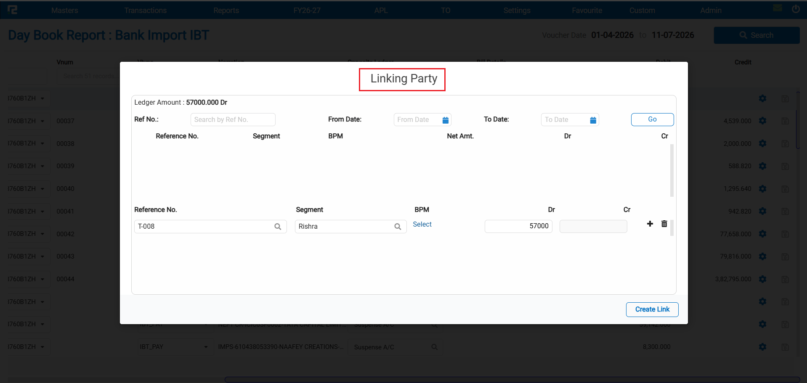Open gear settings for row 00043
The width and height of the screenshot is (807, 383).
tap(762, 256)
